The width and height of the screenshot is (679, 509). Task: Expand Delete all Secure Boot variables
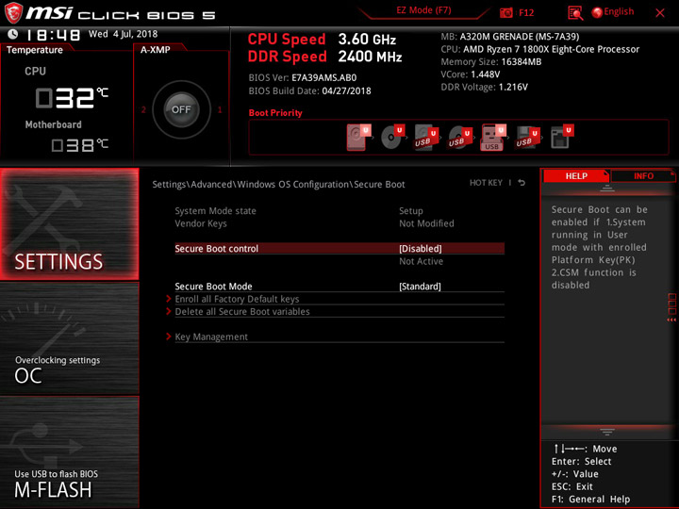click(242, 311)
